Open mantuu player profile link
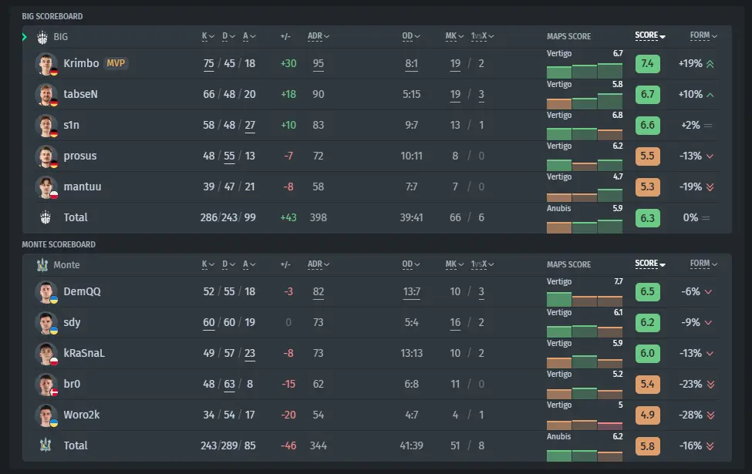This screenshot has height=474, width=752. click(x=83, y=187)
